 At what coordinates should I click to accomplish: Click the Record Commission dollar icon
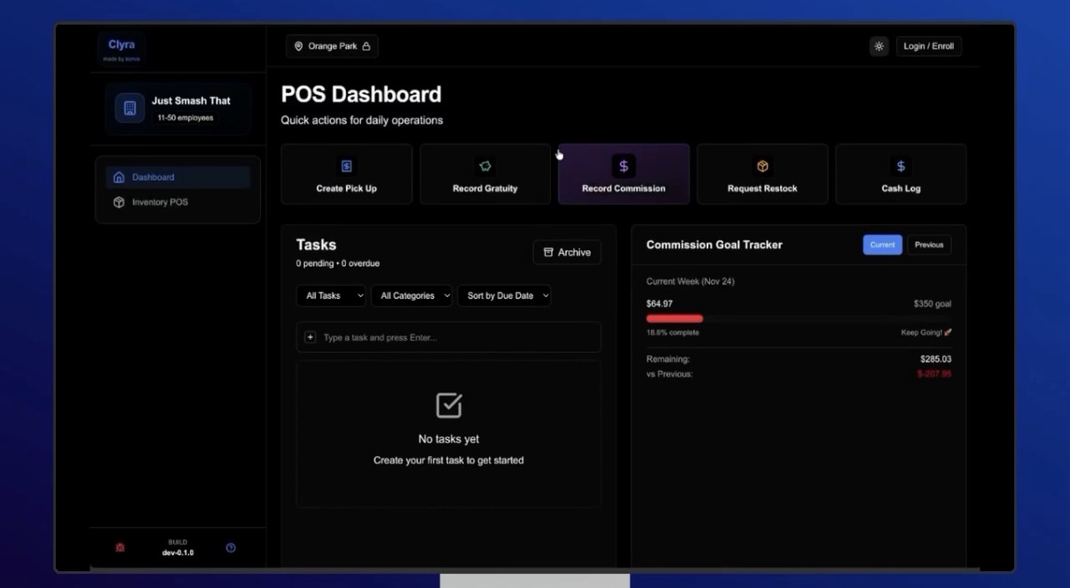pos(624,167)
